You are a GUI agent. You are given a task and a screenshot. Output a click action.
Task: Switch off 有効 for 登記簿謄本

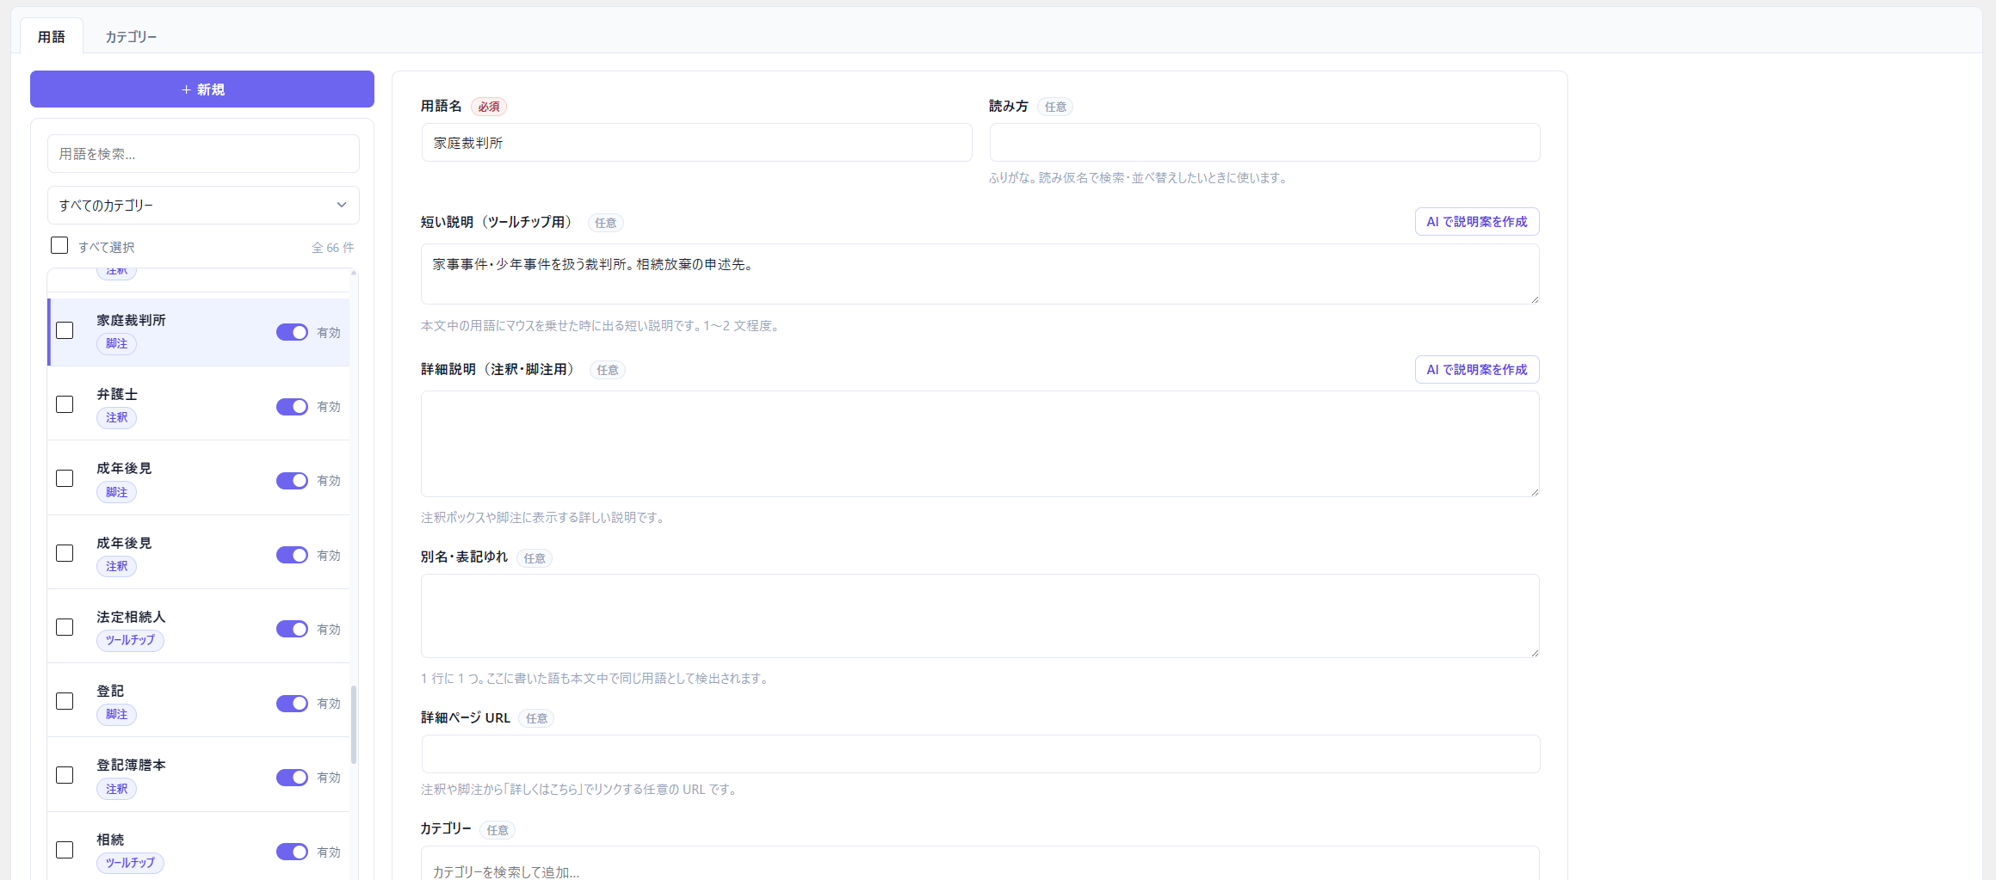[x=292, y=777]
